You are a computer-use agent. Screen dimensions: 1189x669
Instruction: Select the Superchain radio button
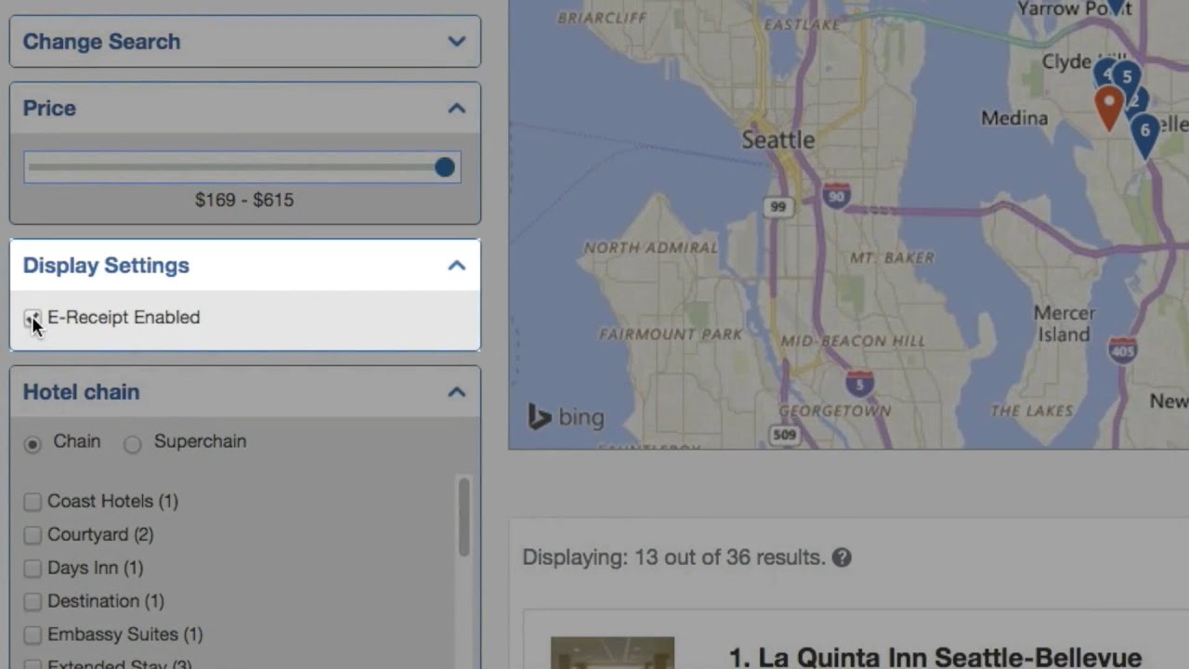coord(133,444)
